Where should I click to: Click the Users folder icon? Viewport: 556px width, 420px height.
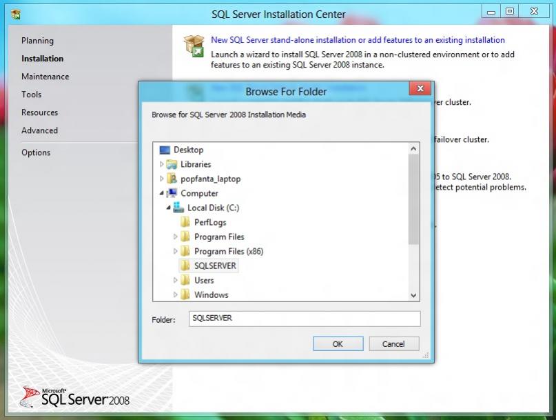(185, 281)
